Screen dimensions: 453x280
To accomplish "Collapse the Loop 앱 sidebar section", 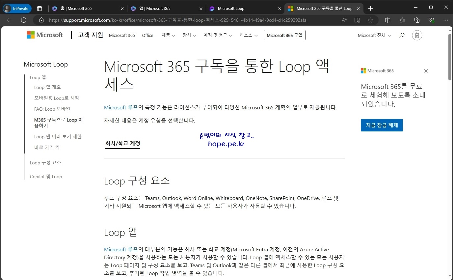I will tap(38, 77).
